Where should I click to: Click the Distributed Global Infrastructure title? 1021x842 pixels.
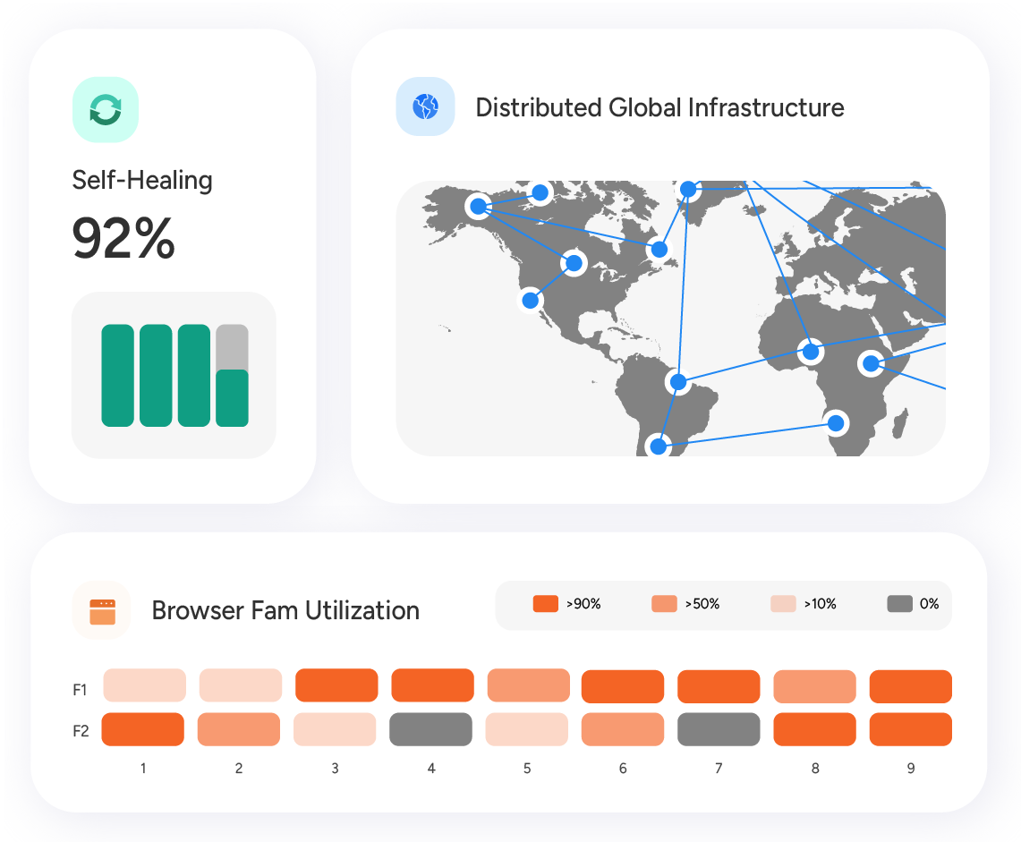(x=659, y=107)
